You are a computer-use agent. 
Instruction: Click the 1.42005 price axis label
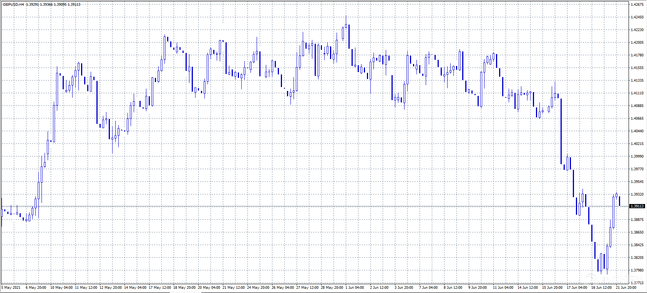637,43
